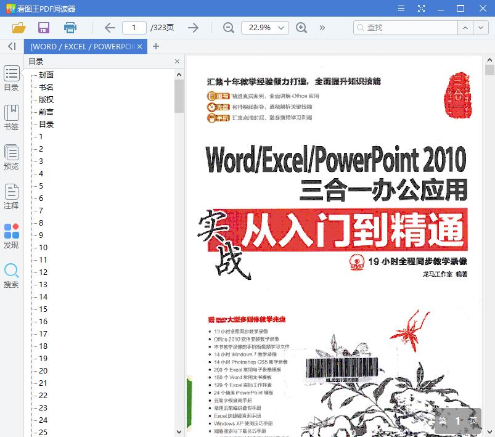Viewport: 495px width, 437px height.
Task: Jump to chapter 5 in outline
Action: [41, 186]
